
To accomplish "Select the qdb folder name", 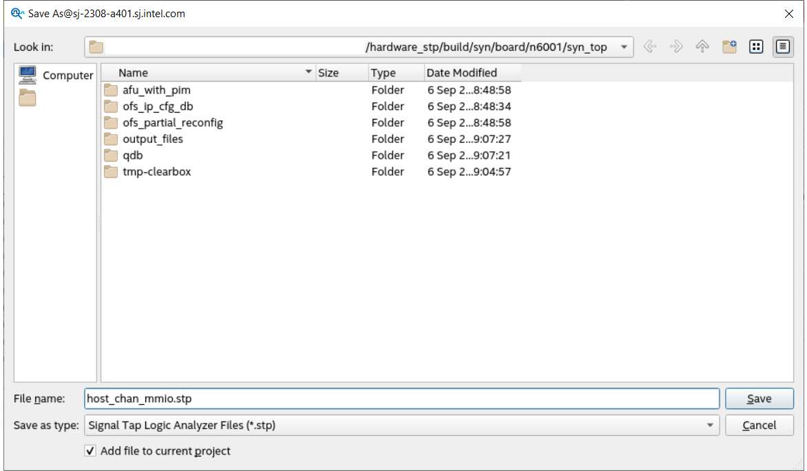I will (133, 155).
